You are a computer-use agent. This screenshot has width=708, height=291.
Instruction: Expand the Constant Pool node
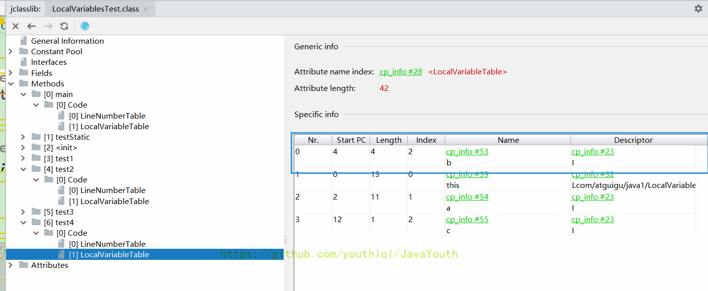coord(11,52)
